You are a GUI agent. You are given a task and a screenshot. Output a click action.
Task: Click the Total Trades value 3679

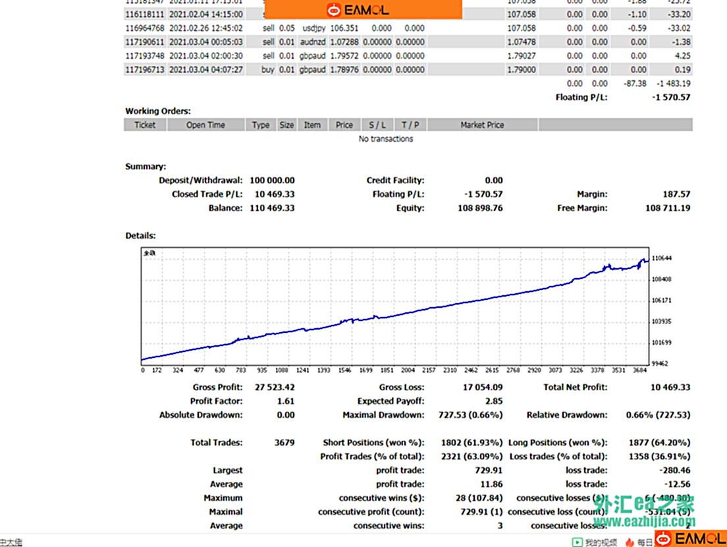tap(284, 443)
